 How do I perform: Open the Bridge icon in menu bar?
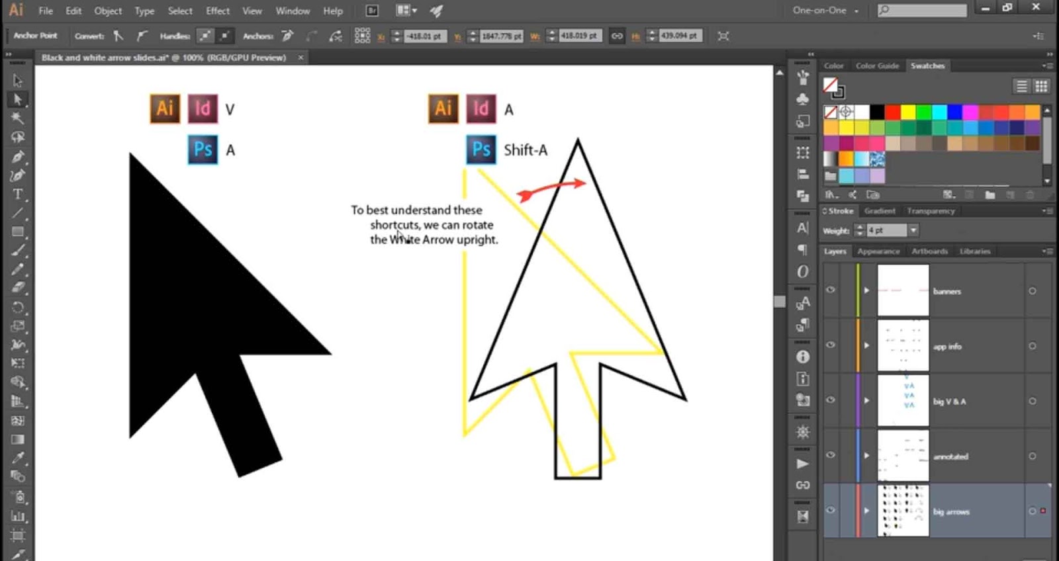click(x=373, y=11)
